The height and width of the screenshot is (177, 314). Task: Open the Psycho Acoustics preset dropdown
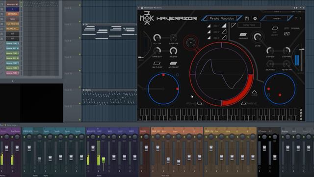(221, 19)
